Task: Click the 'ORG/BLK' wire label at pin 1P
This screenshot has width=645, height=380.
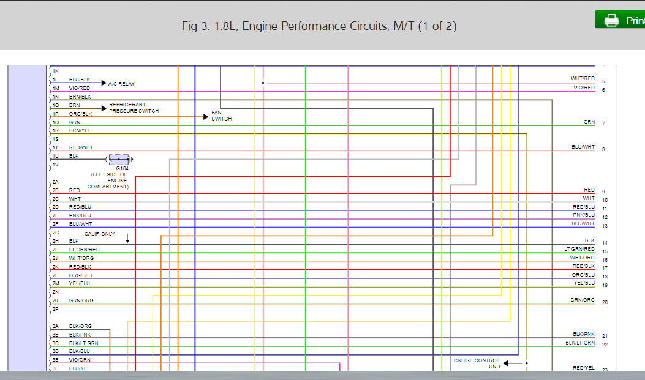Action: coord(80,114)
